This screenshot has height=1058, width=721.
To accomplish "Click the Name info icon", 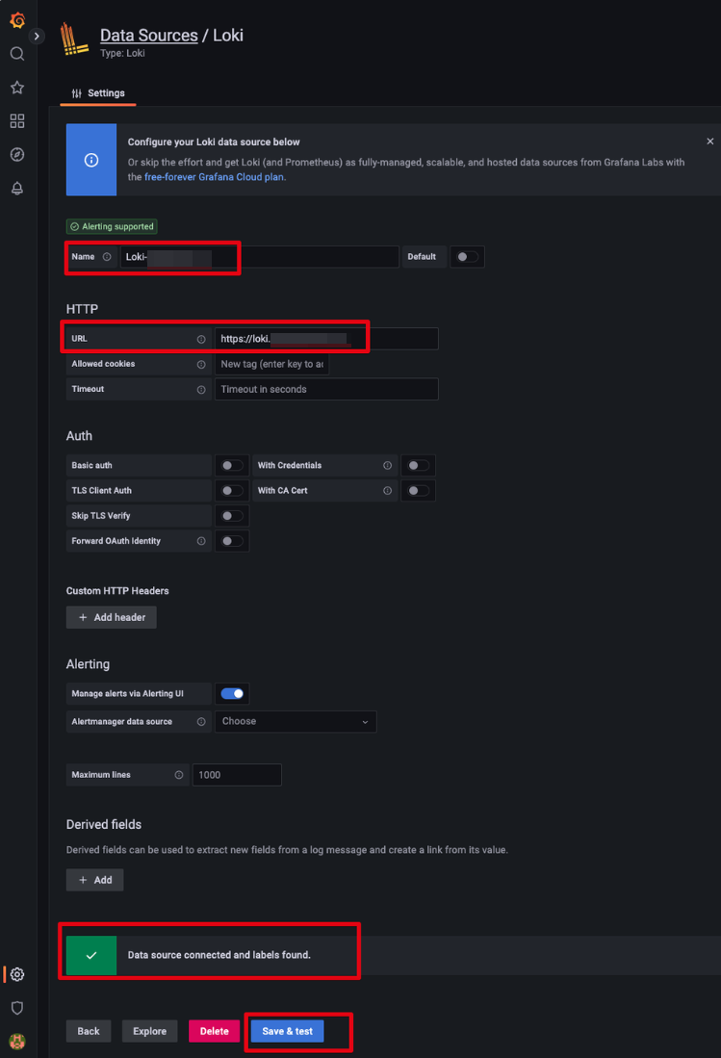I will pos(107,257).
